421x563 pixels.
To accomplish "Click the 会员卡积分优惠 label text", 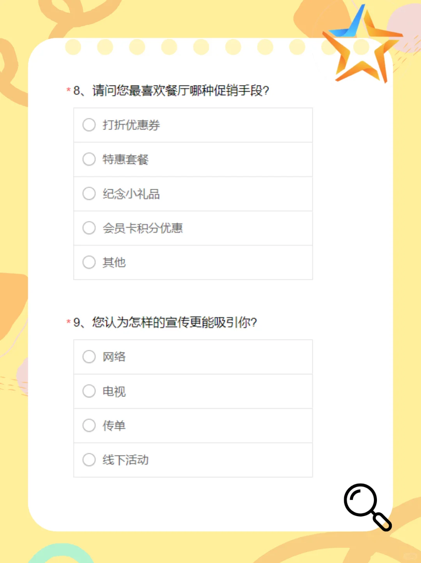I will tap(143, 228).
